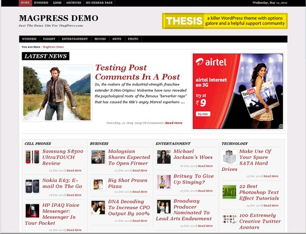The height and width of the screenshot is (234, 306).
Task: Click the MagPress Demo breadcrumb link
Action: (53, 47)
